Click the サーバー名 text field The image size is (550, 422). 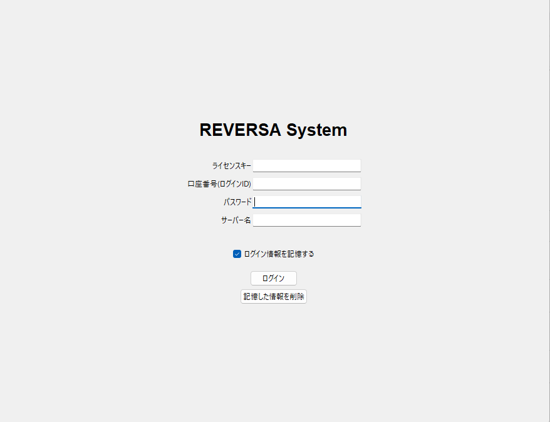pos(306,220)
